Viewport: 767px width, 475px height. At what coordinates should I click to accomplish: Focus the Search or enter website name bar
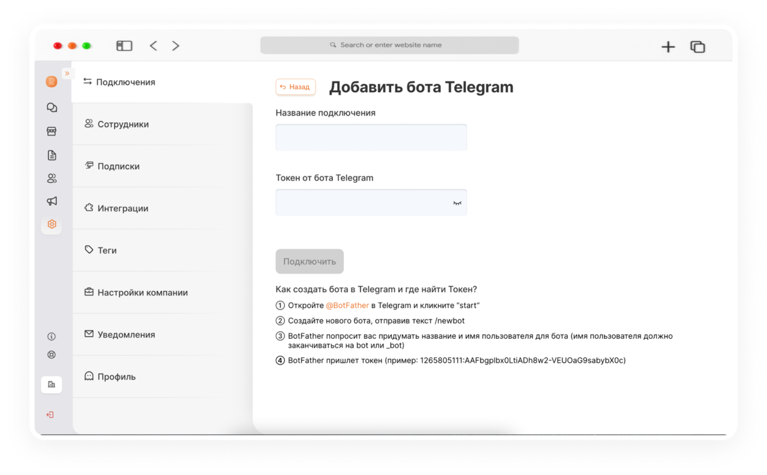coord(389,45)
